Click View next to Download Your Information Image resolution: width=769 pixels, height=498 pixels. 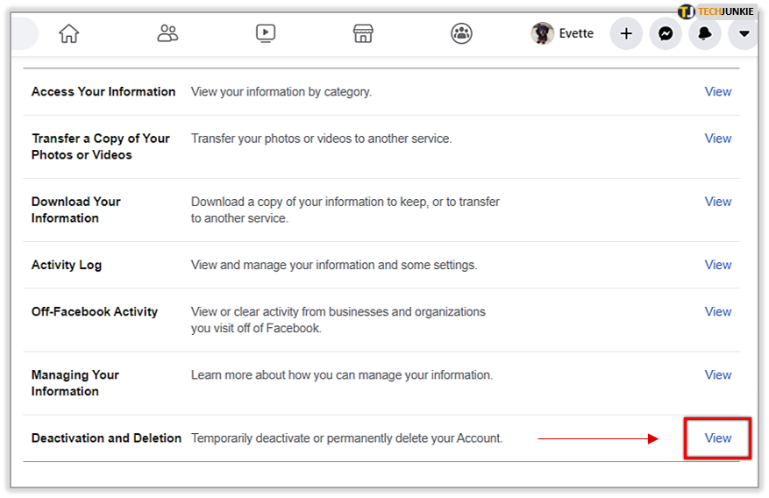click(717, 201)
